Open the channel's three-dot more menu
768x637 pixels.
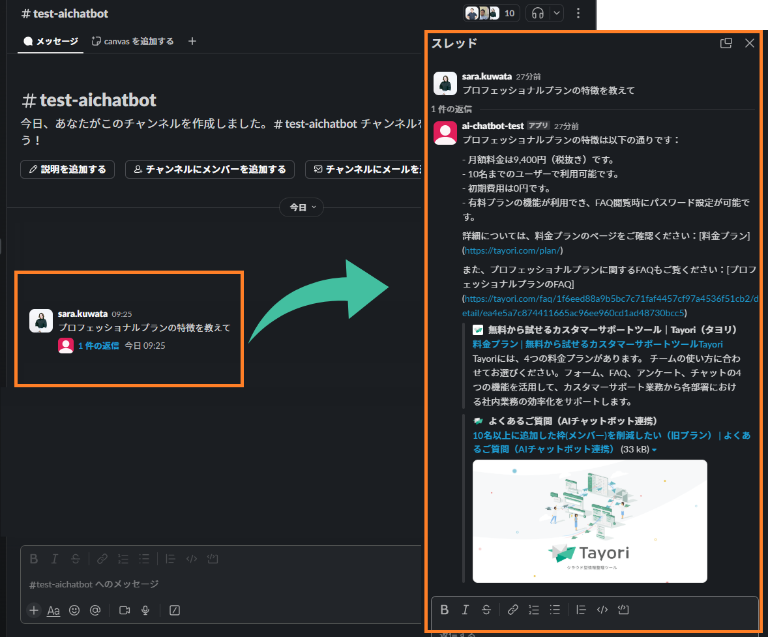tap(578, 13)
